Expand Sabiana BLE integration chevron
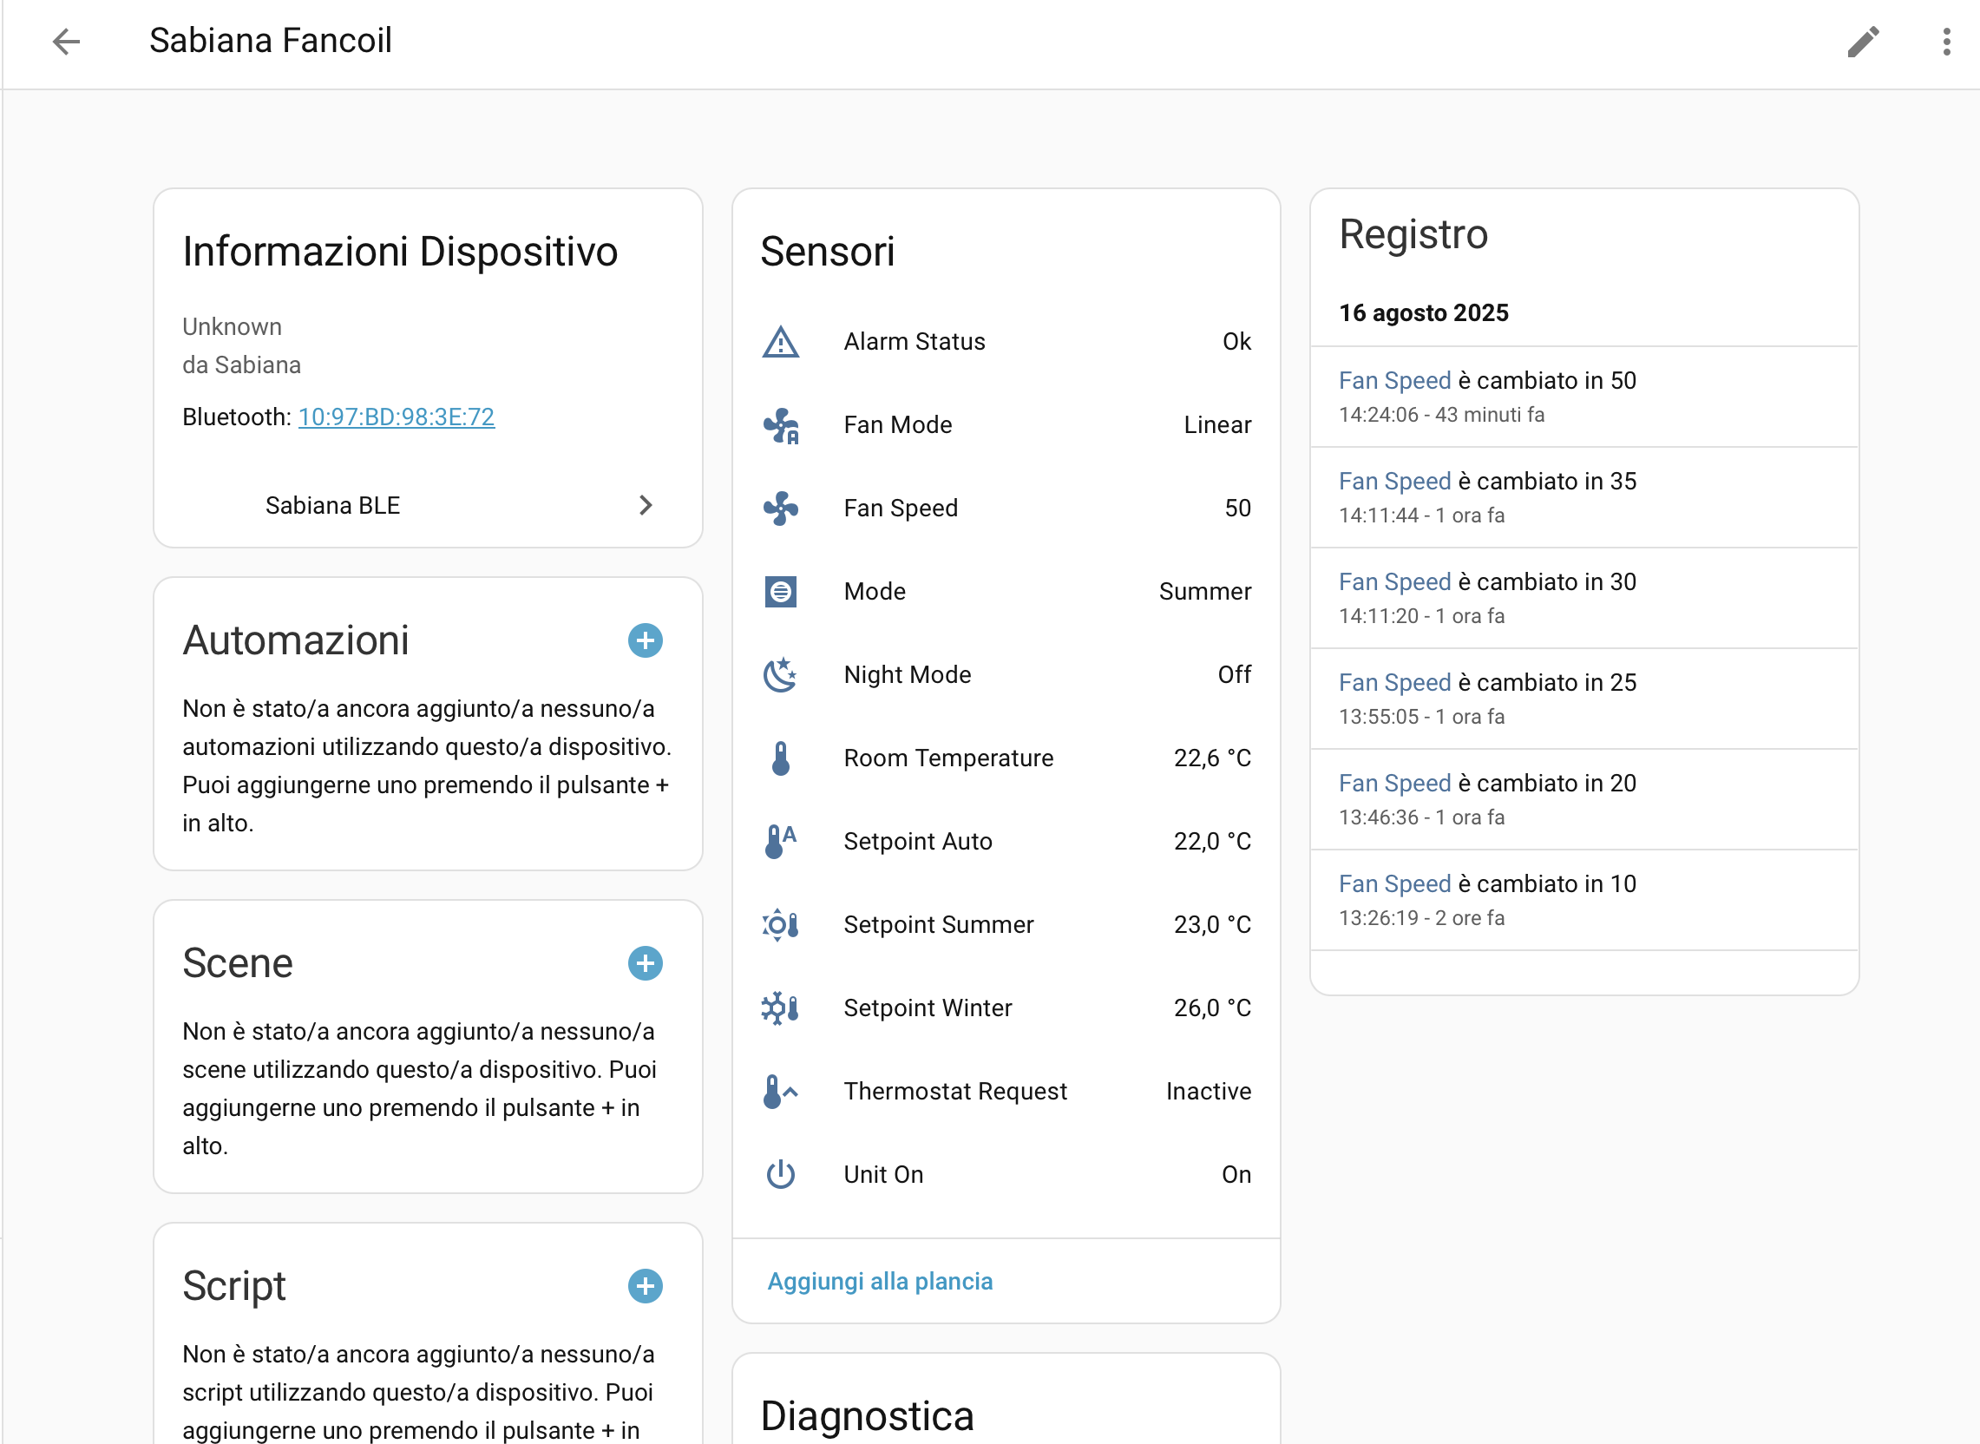The width and height of the screenshot is (1980, 1444). (645, 505)
